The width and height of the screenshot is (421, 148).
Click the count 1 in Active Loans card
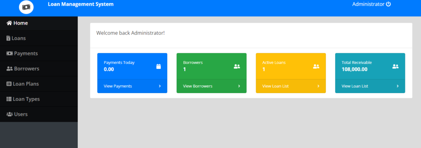point(264,69)
